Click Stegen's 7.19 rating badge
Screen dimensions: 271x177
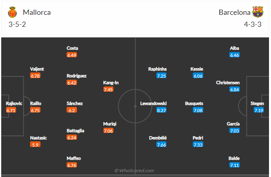pos(259,110)
